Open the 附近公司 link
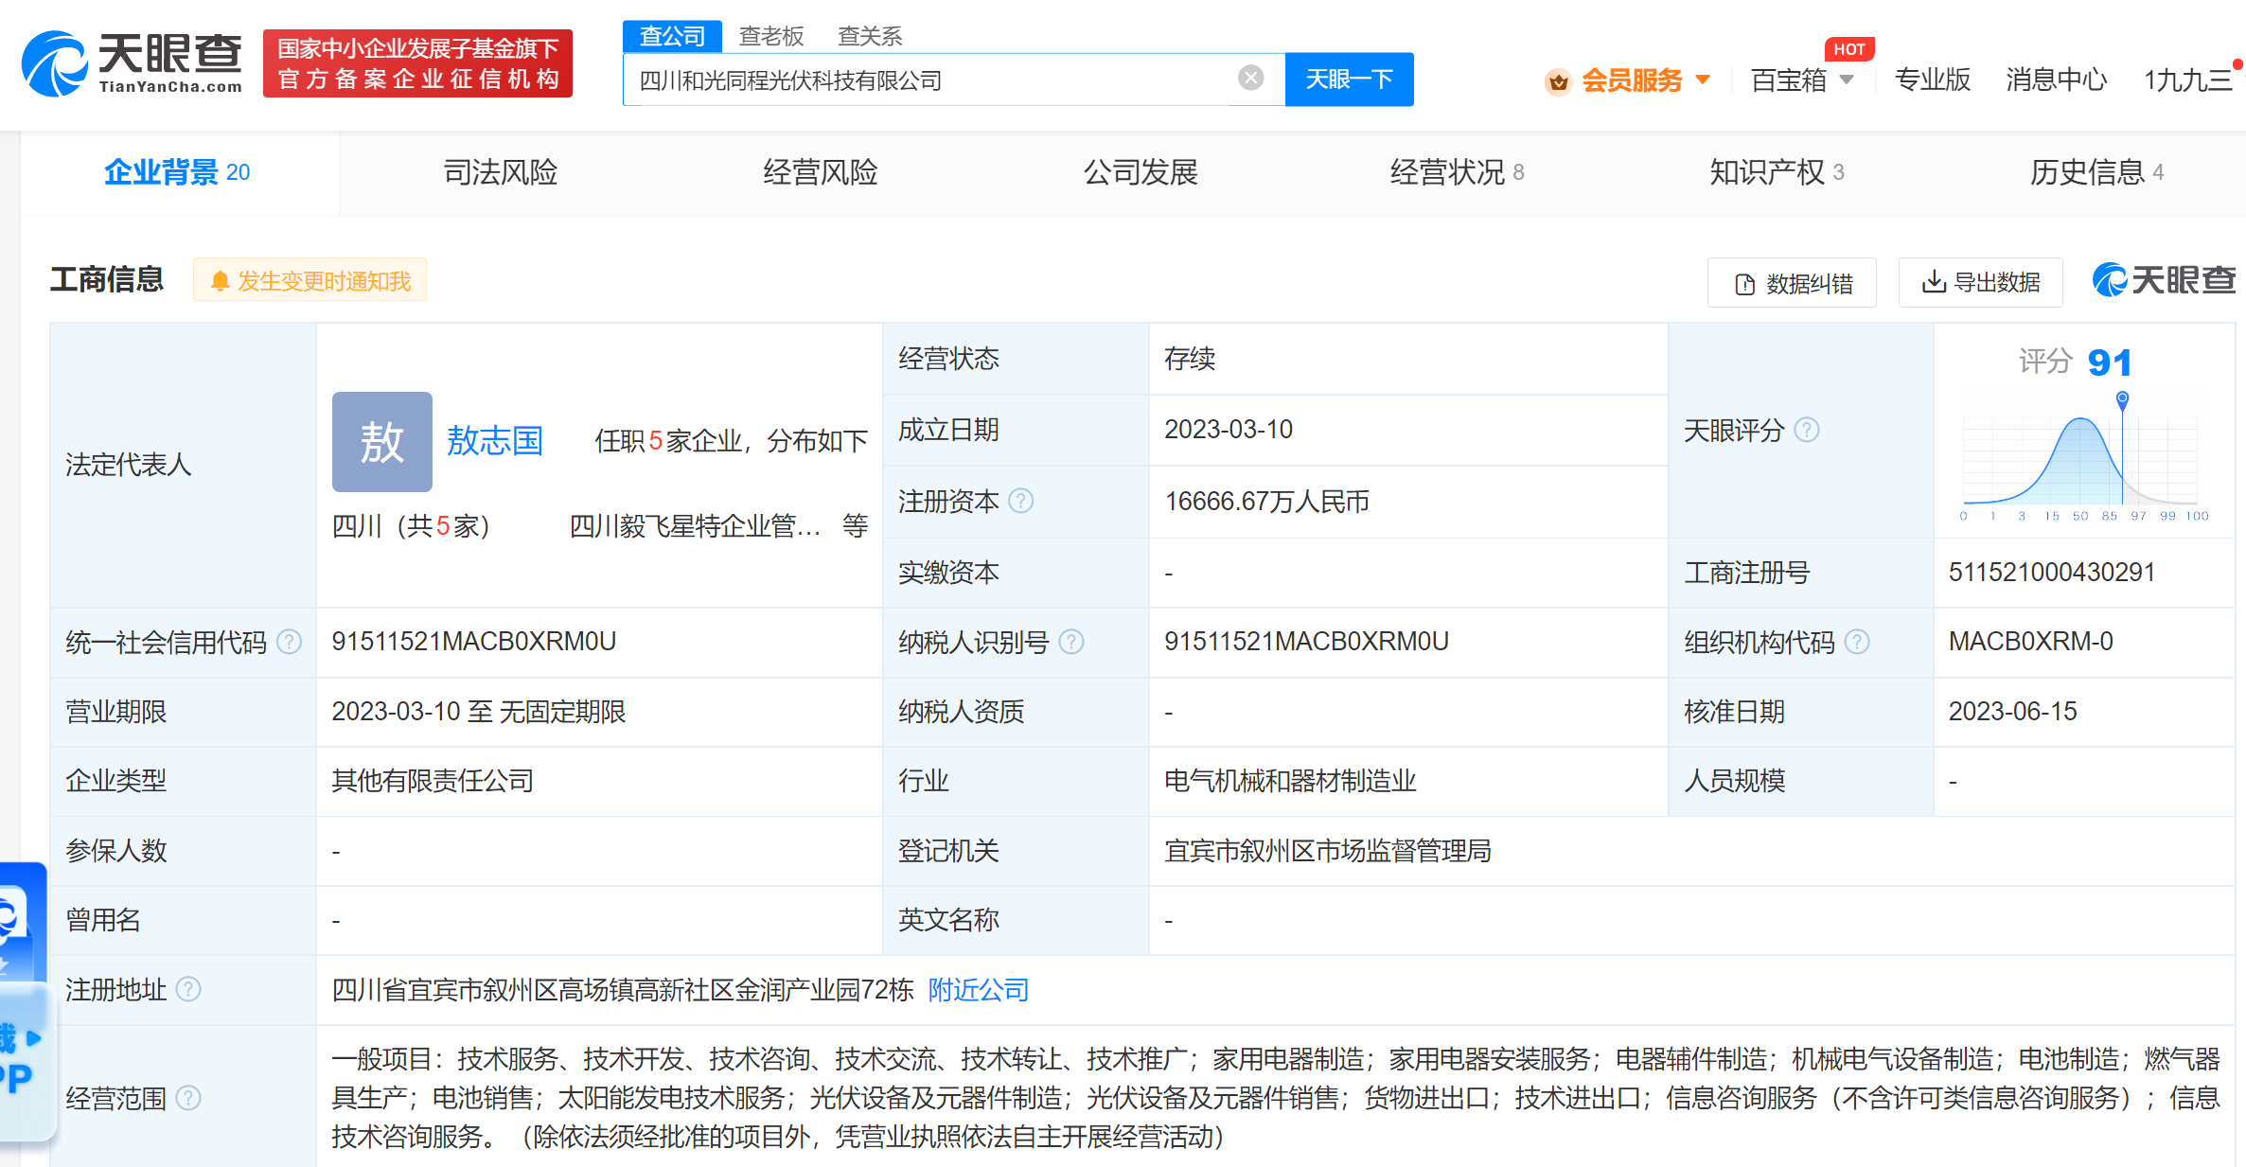This screenshot has width=2246, height=1167. 979,990
